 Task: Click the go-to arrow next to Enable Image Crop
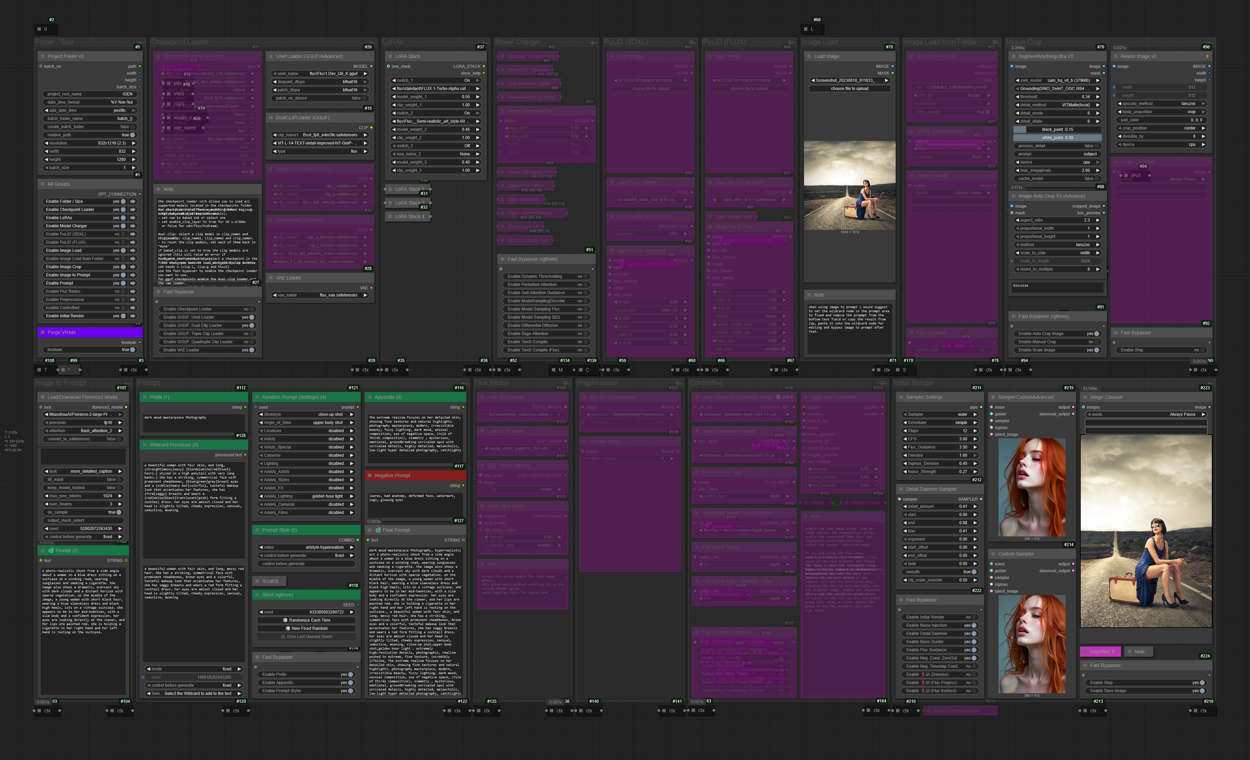click(x=133, y=267)
